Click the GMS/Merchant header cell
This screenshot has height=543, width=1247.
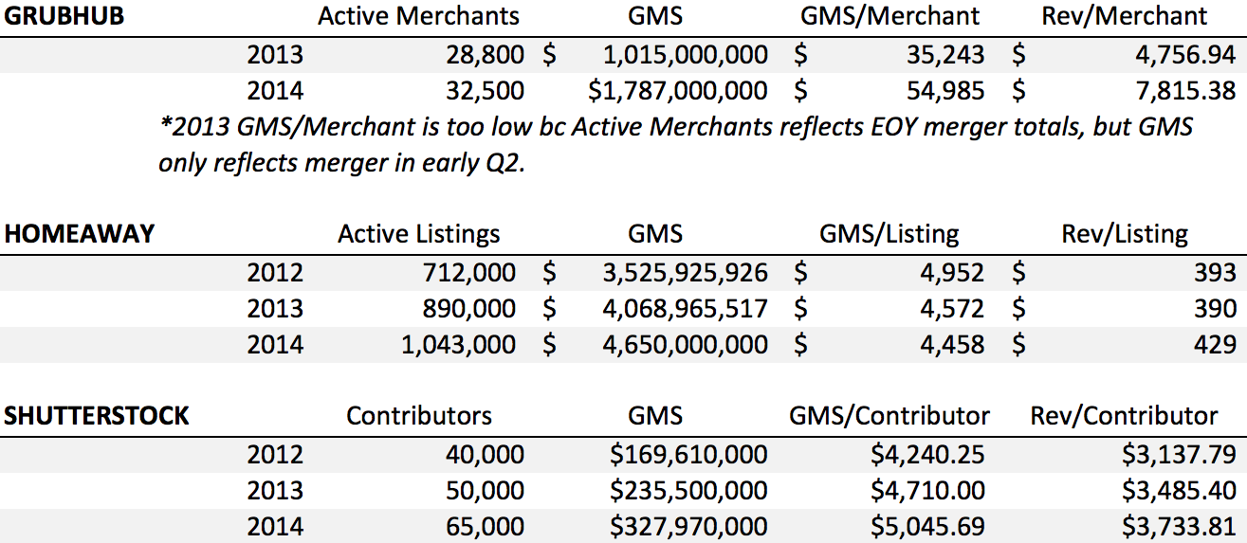pos(889,16)
